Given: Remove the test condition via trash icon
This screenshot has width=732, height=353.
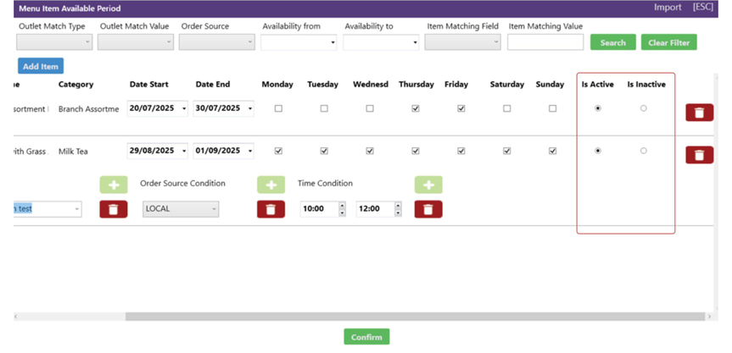Looking at the screenshot, I should (x=114, y=209).
